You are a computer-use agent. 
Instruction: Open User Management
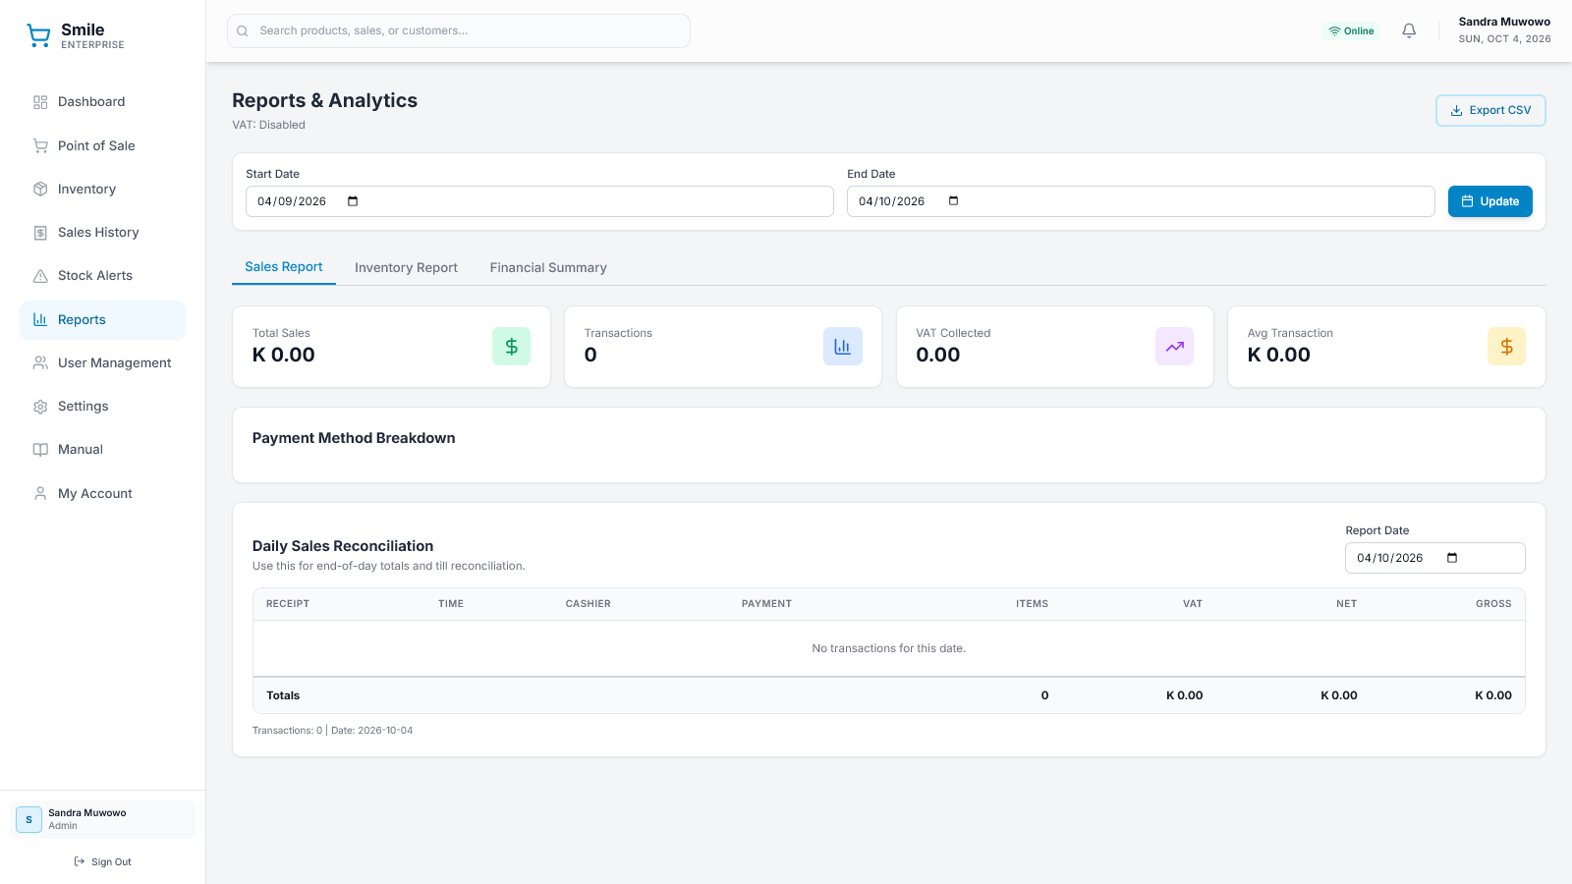pos(102,362)
